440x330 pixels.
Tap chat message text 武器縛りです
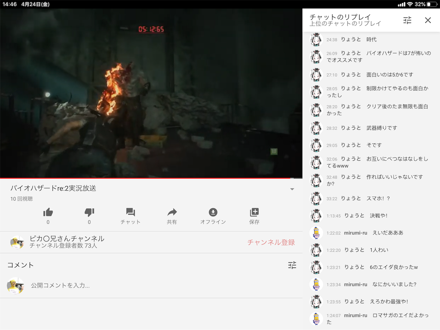382,128
